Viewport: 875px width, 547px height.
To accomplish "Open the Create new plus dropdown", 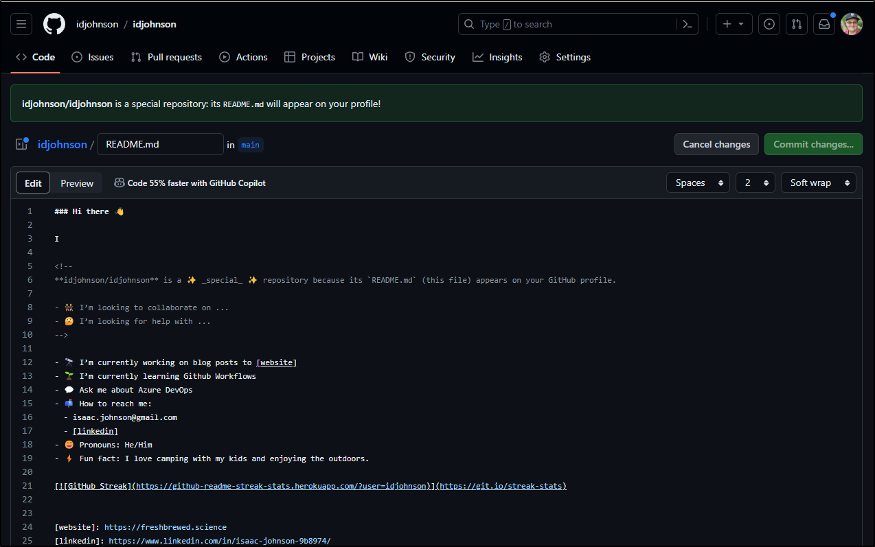I will 734,24.
